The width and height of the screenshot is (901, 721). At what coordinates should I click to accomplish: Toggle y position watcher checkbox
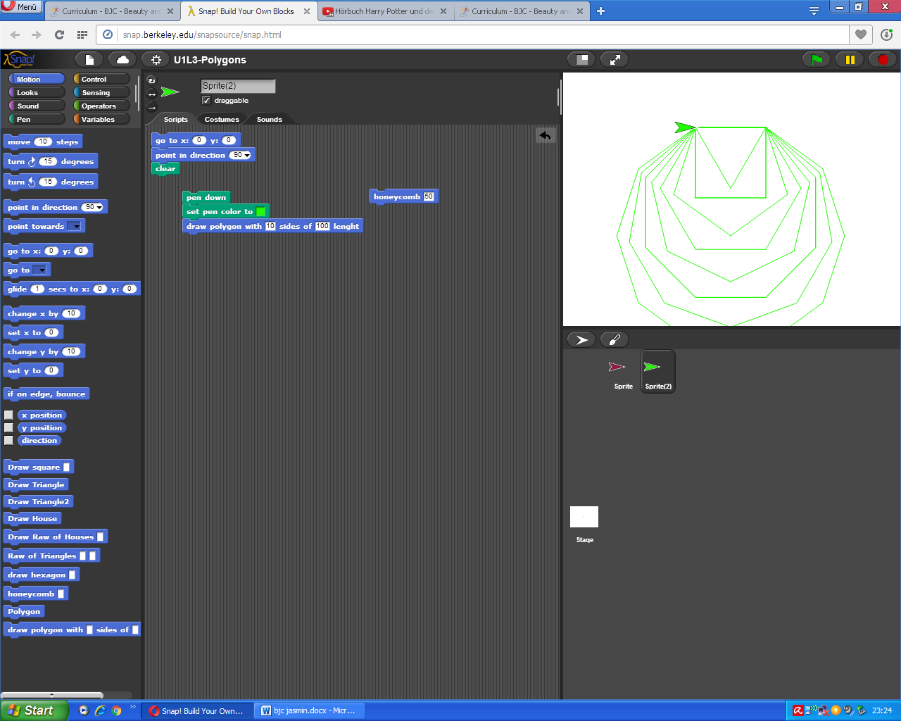9,428
